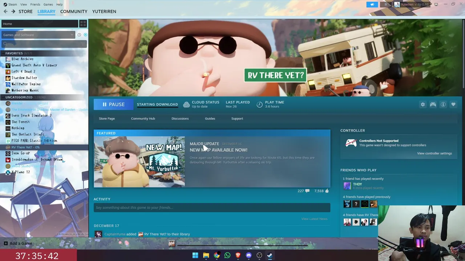Open the Community Hub link
Viewport: 465px width, 261px height.
point(143,119)
